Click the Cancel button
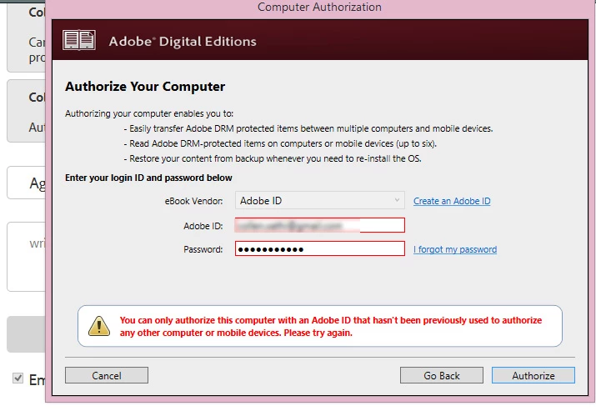 tap(107, 375)
